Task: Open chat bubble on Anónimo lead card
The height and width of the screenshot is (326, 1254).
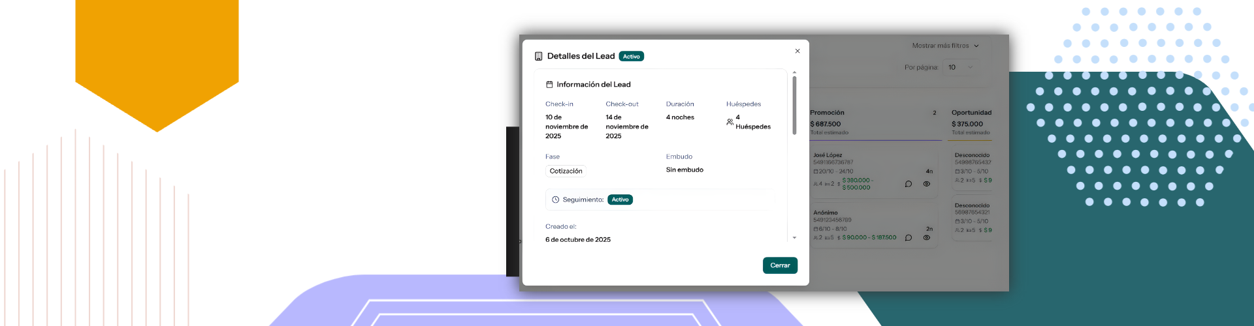Action: coord(908,238)
